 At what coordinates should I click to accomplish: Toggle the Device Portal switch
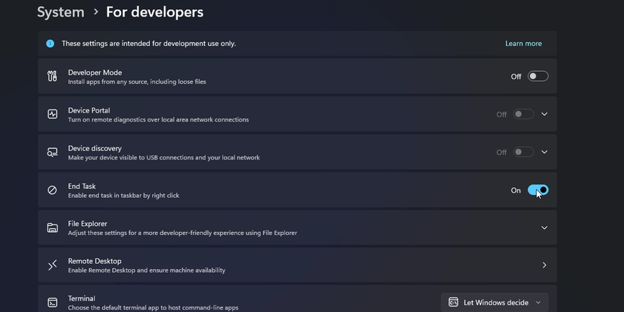pyautogui.click(x=523, y=114)
